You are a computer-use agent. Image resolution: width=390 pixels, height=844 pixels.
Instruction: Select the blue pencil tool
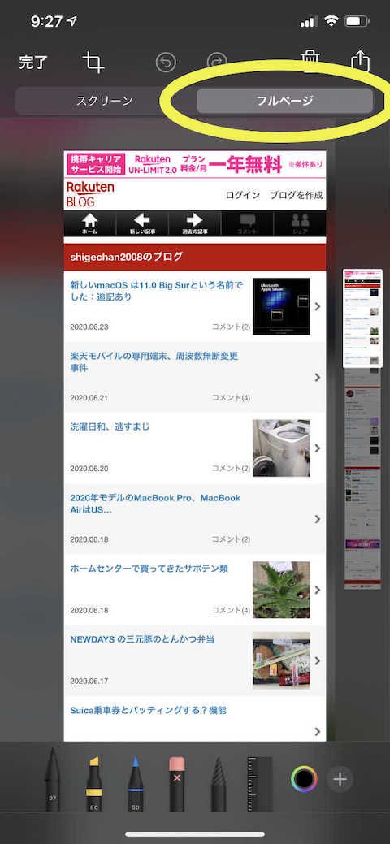pos(135,783)
